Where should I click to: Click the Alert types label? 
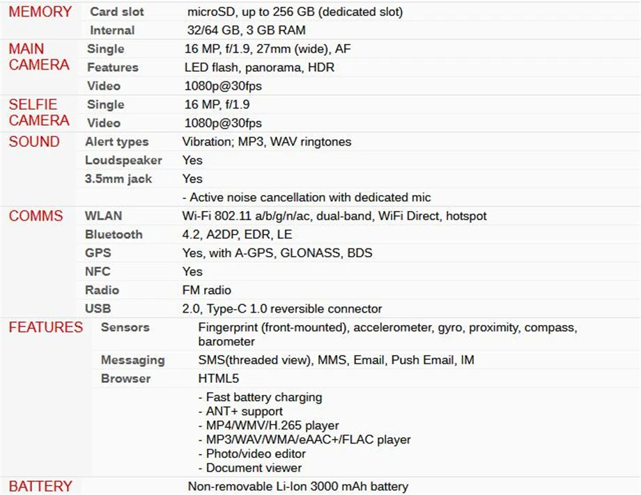tap(117, 142)
